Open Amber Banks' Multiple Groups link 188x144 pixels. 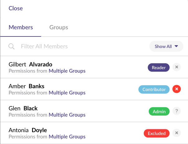point(67,93)
